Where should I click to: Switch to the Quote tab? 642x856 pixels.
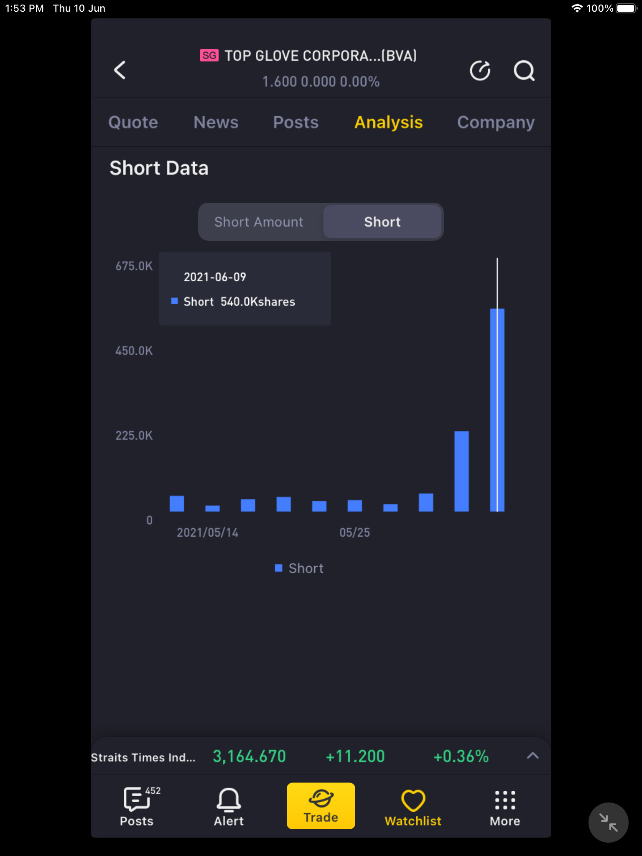point(133,122)
